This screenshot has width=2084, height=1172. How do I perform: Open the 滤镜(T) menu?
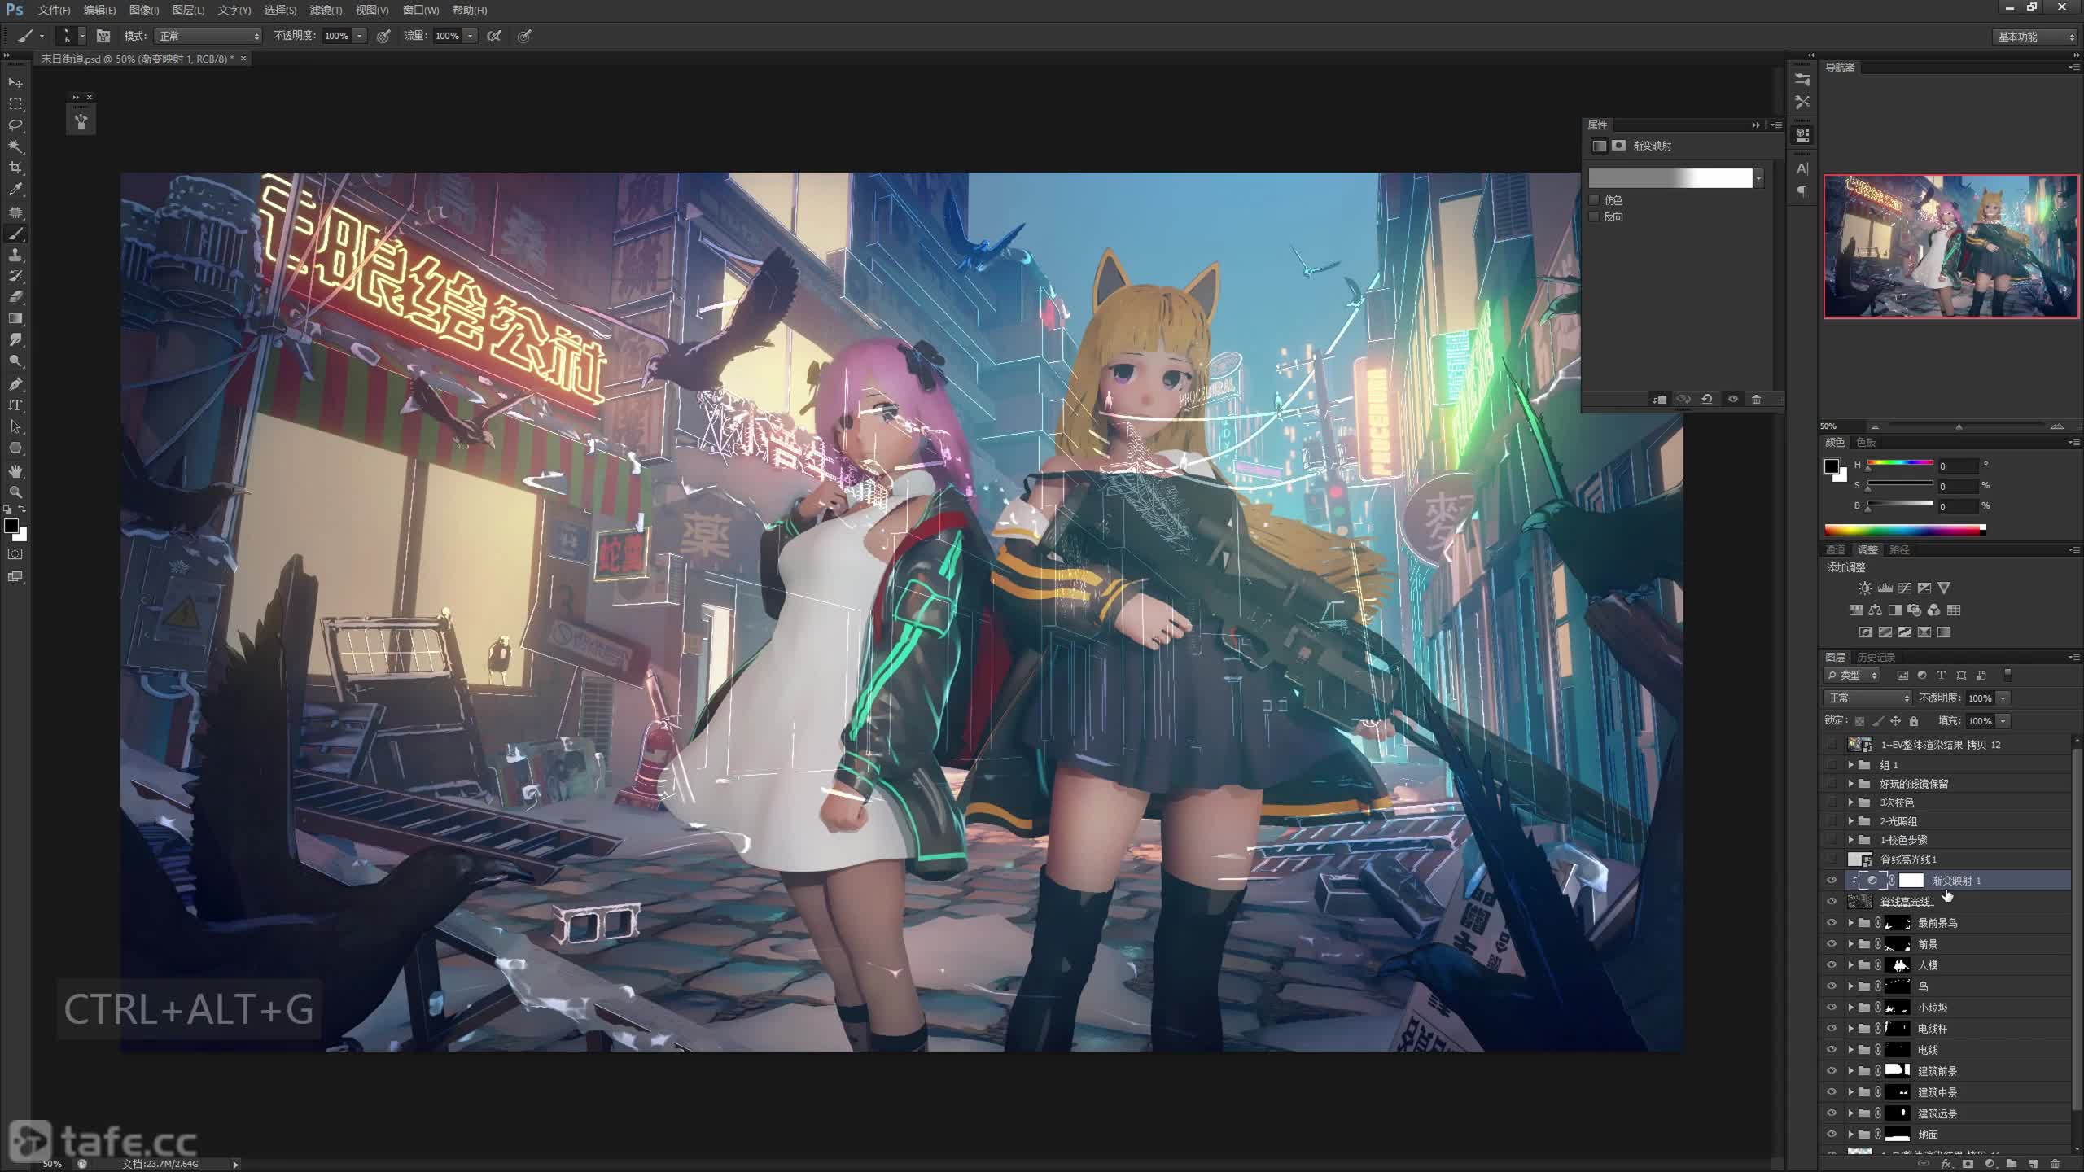326,10
